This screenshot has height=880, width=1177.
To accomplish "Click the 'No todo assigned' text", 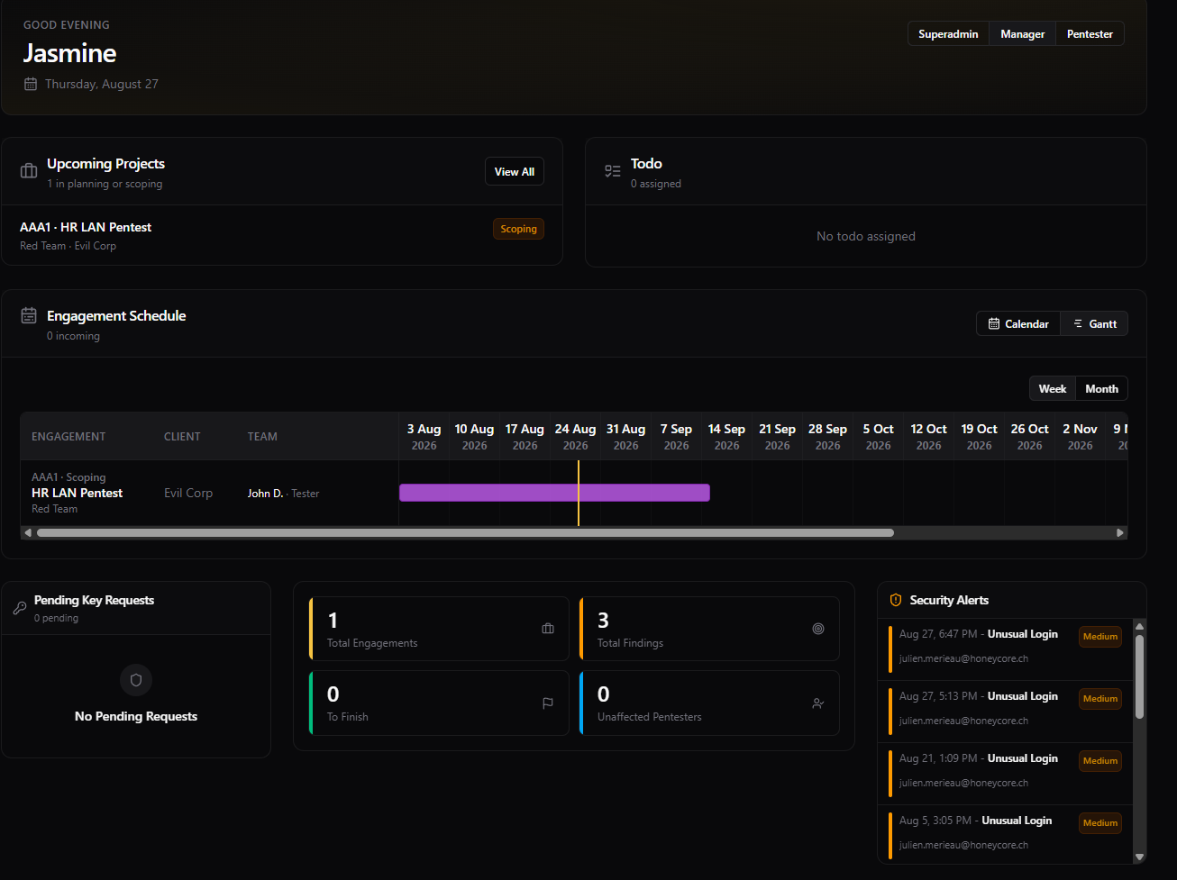I will pyautogui.click(x=866, y=236).
